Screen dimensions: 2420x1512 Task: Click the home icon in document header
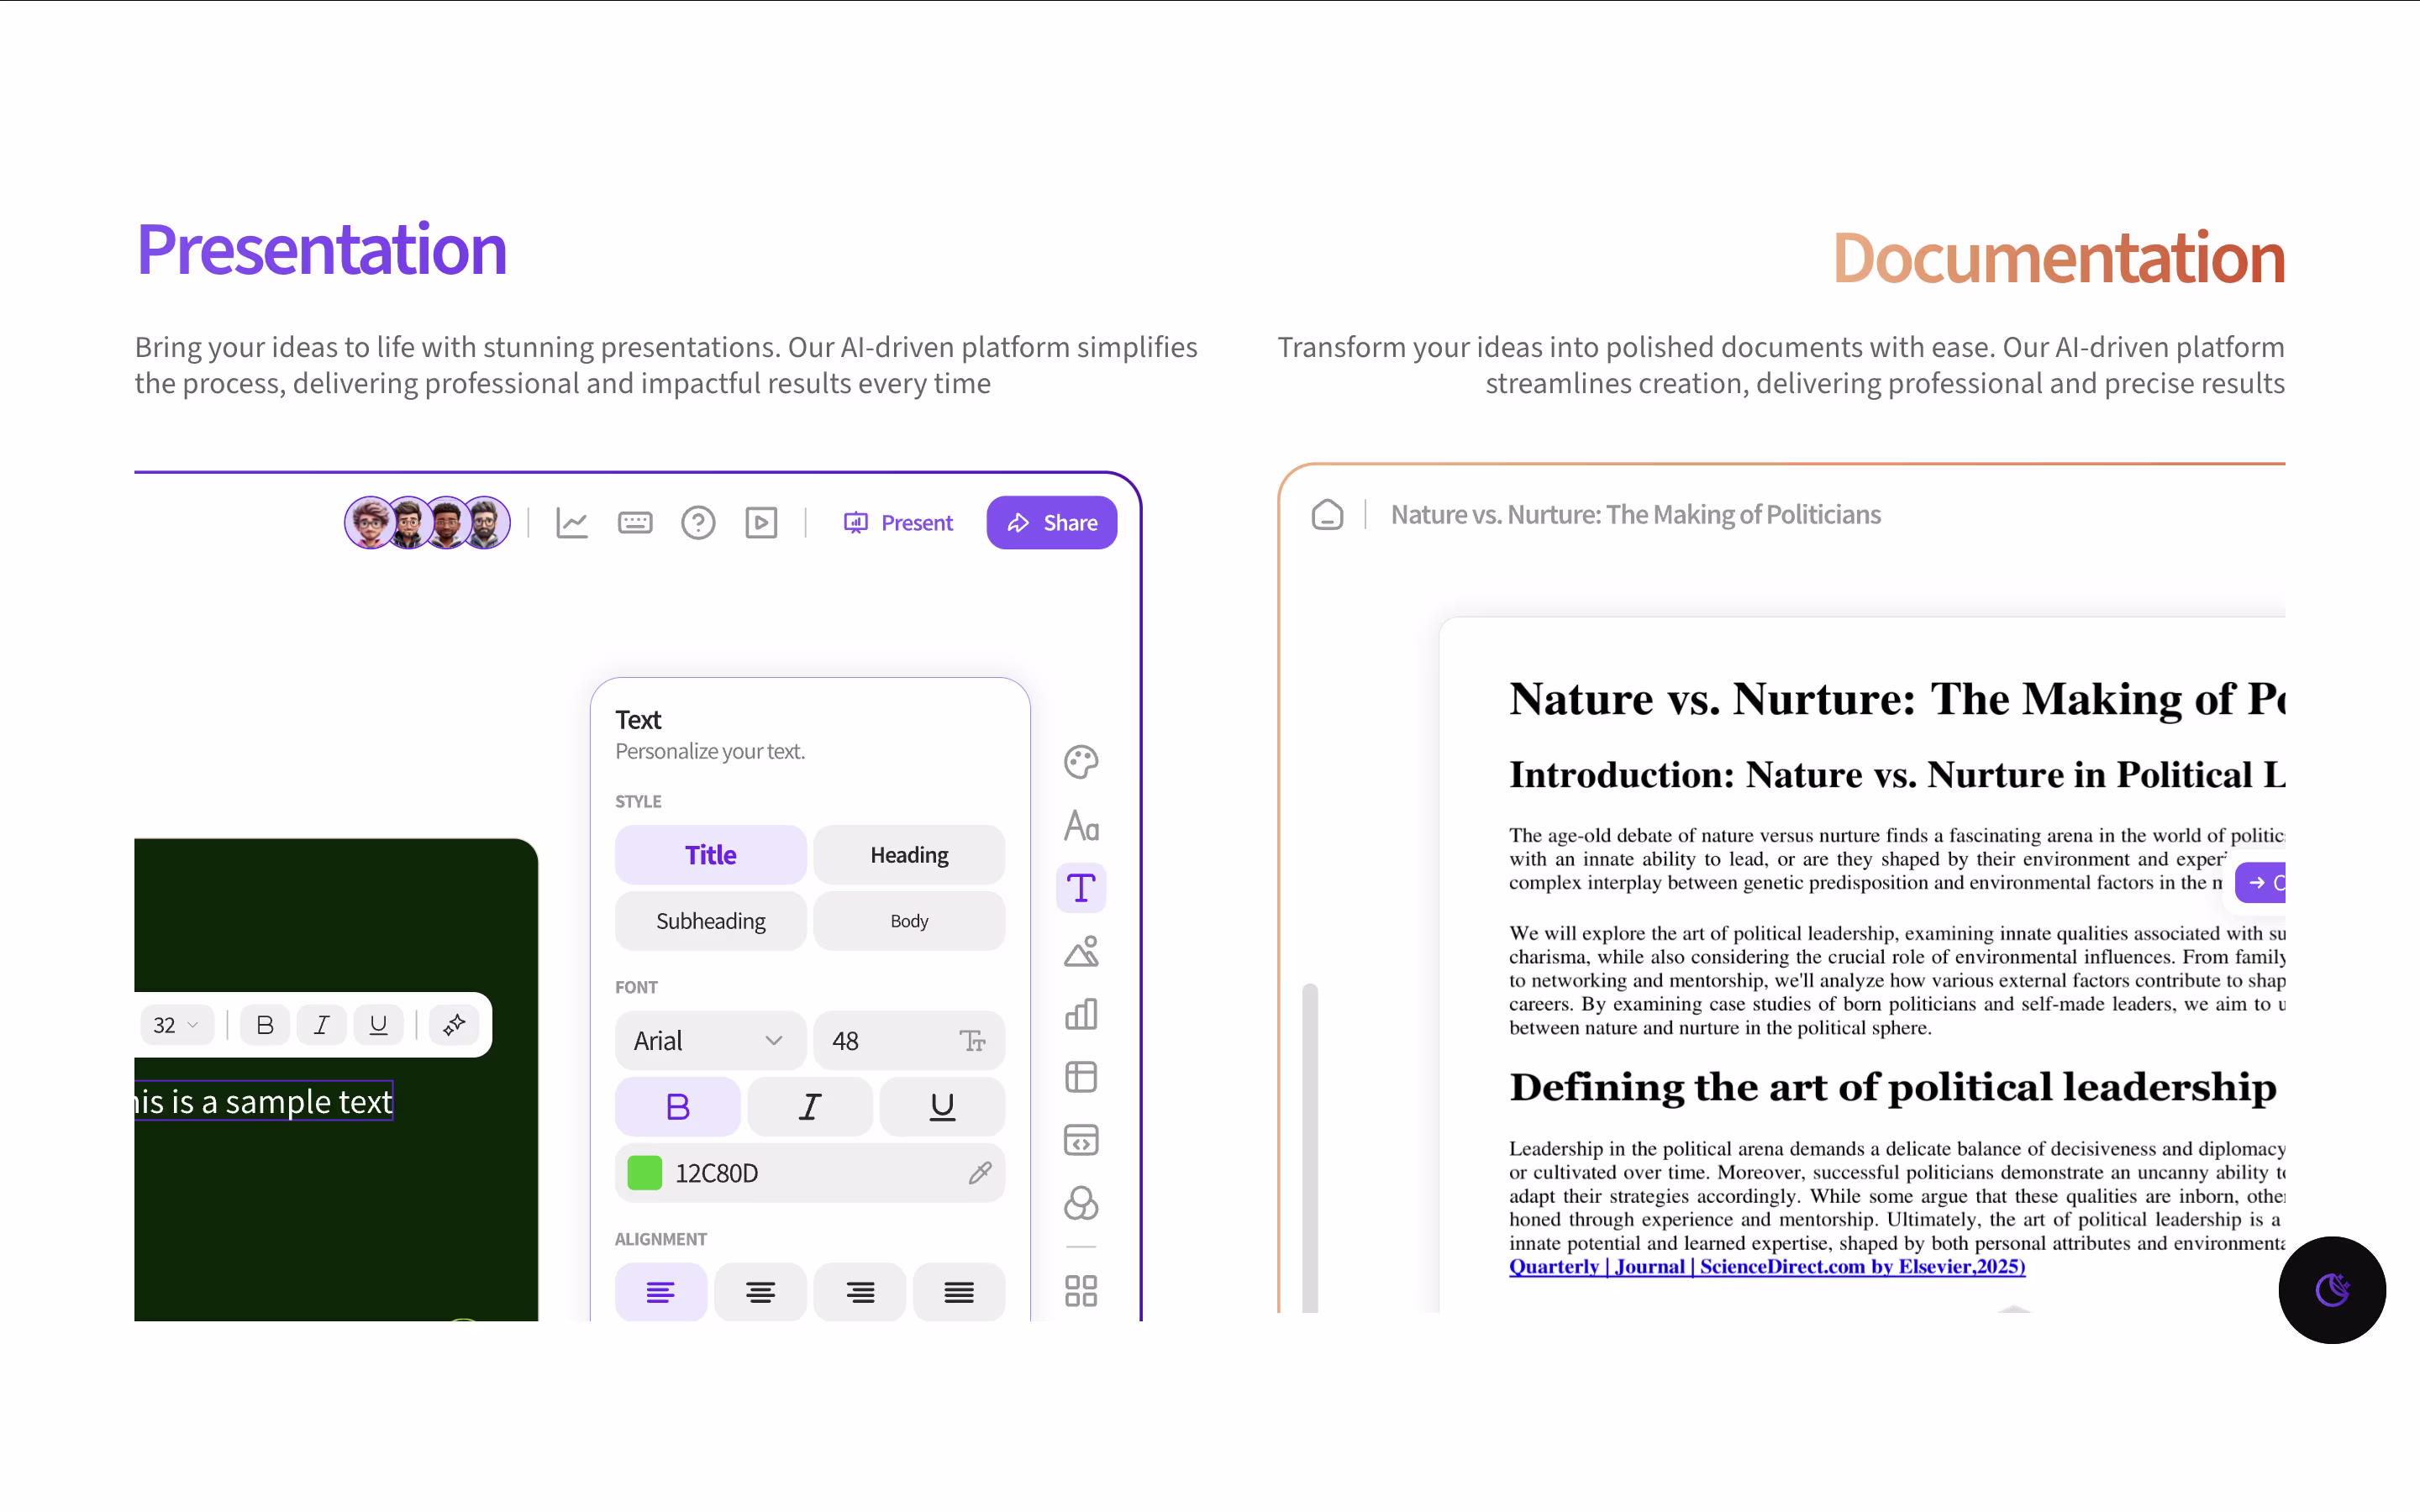tap(1327, 514)
